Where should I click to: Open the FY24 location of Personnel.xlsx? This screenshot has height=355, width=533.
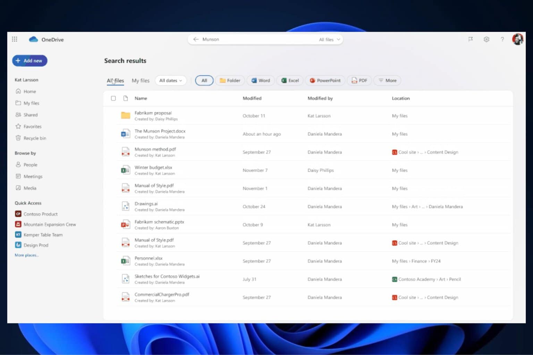tap(435, 261)
